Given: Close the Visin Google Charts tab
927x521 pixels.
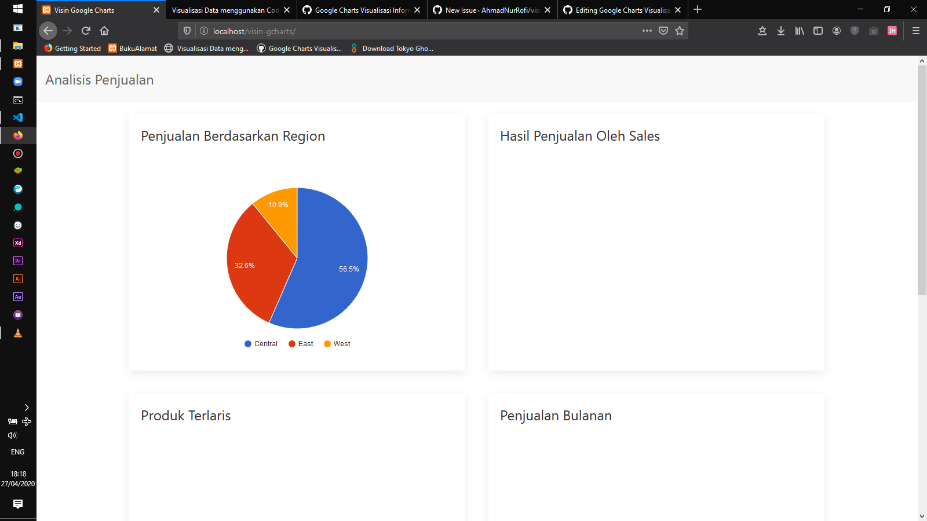Looking at the screenshot, I should tap(156, 10).
